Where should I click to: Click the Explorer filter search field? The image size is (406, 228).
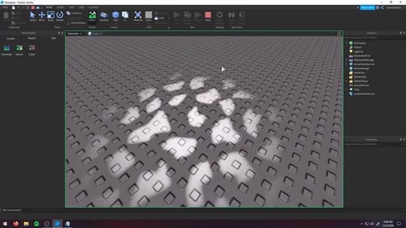(375, 38)
